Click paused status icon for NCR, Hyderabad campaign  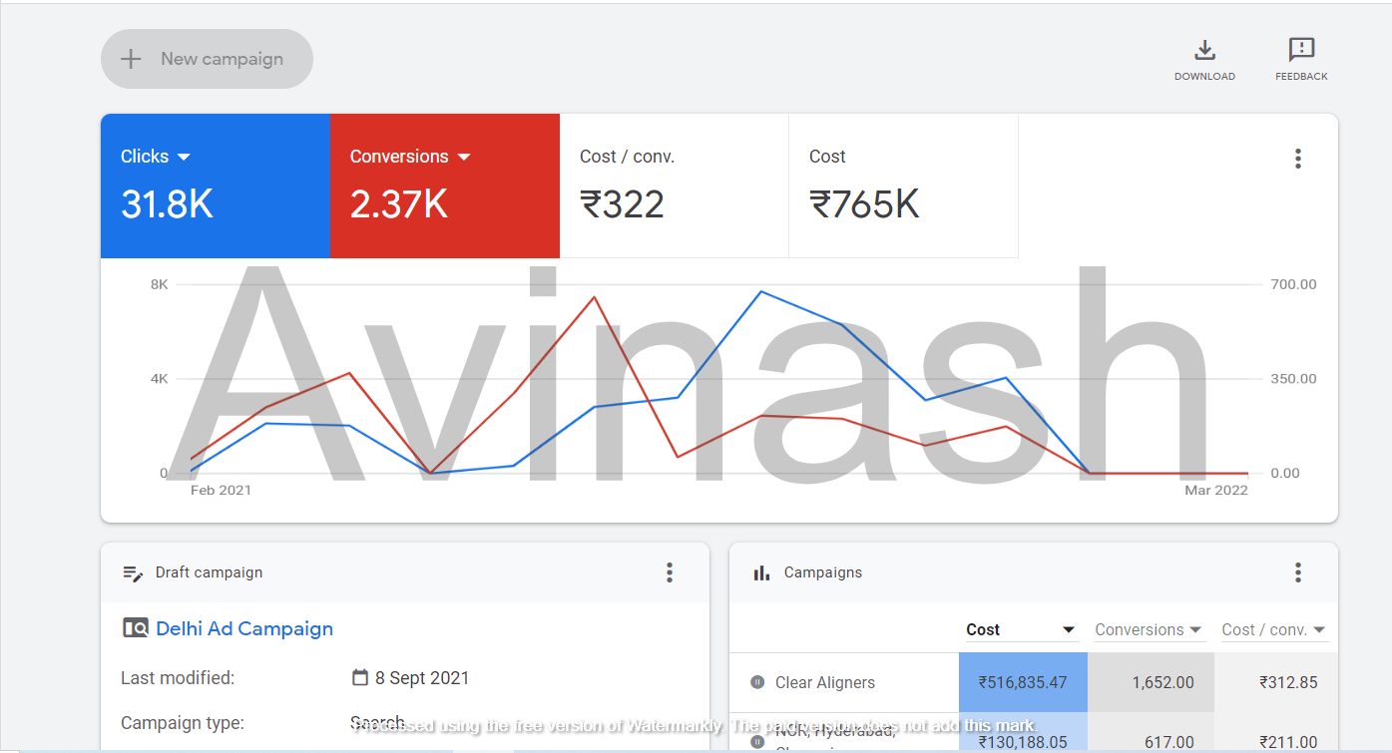pos(757,741)
